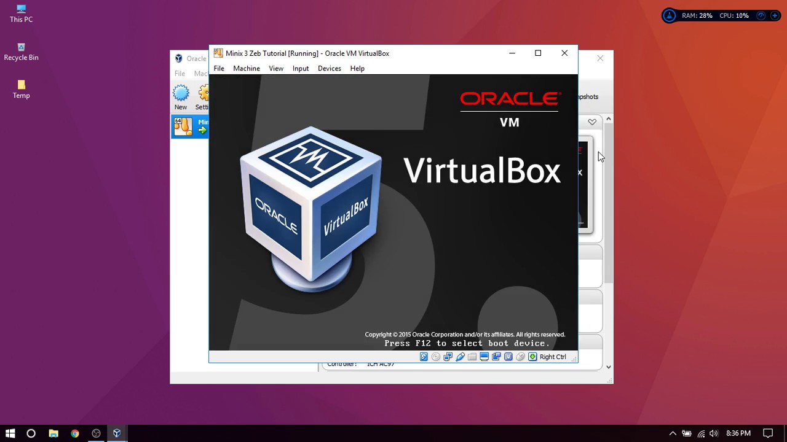
Task: Click scroll down arrow in Manager details pane
Action: click(609, 366)
